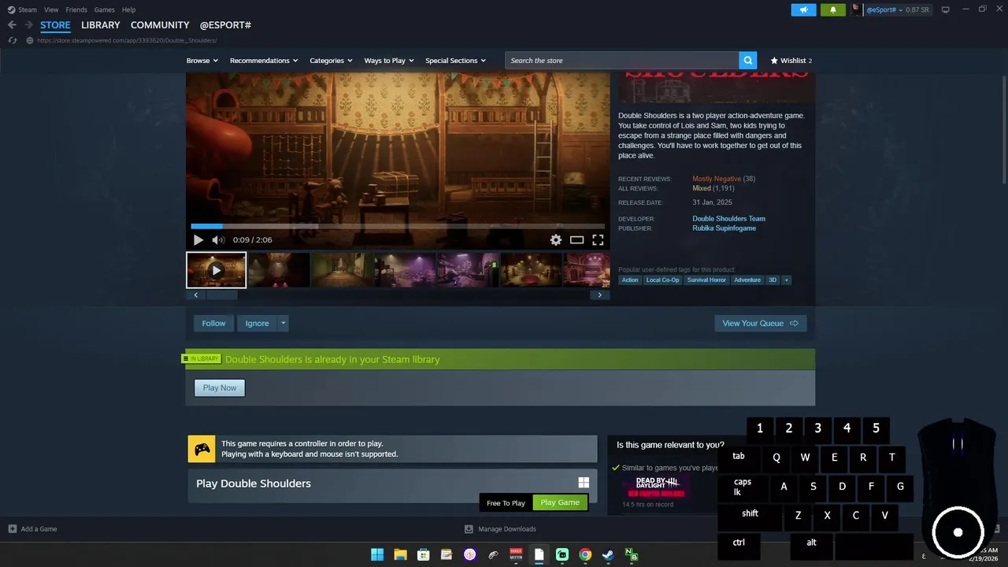Select the Action tag
This screenshot has width=1008, height=567.
(x=630, y=280)
